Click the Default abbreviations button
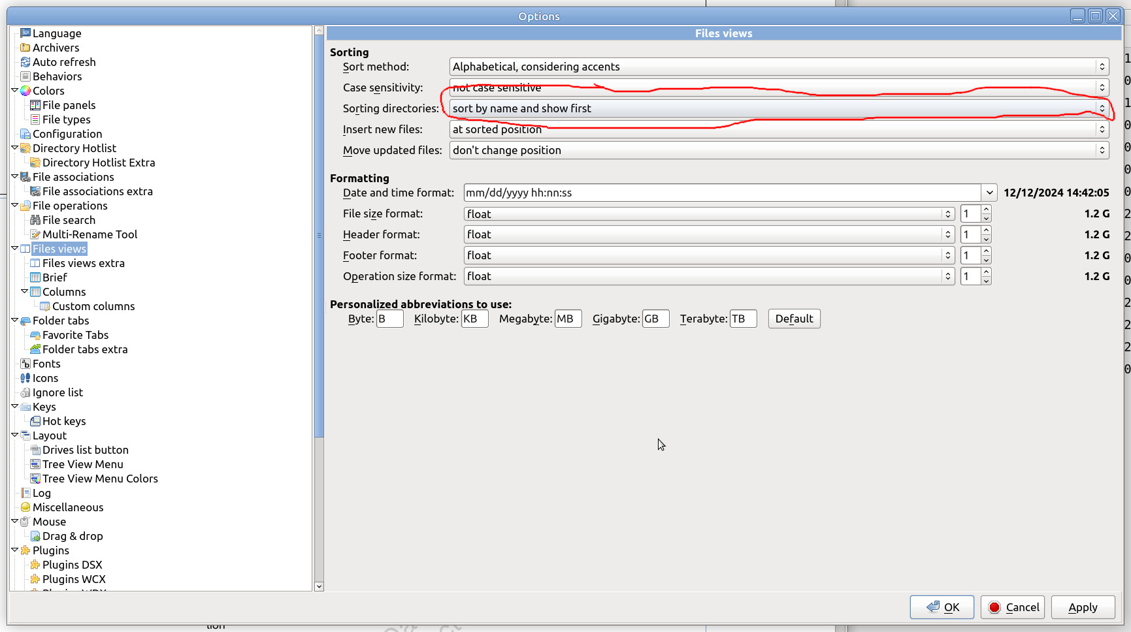 [x=794, y=319]
